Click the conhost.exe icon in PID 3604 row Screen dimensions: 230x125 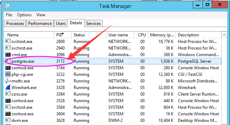tap(8, 114)
